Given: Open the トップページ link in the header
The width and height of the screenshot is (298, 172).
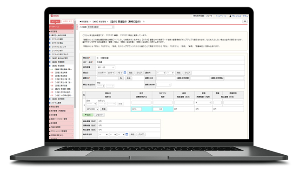Looking at the screenshot, I should click(x=221, y=16).
